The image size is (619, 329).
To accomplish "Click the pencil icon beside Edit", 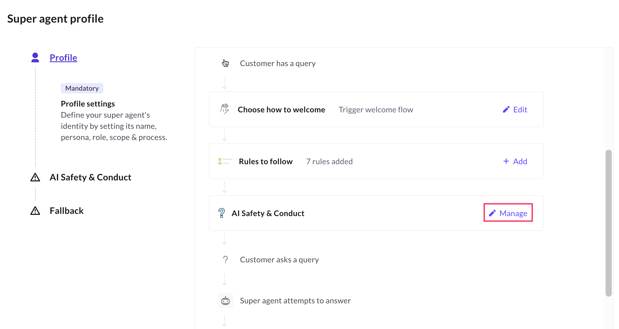I will [x=506, y=110].
